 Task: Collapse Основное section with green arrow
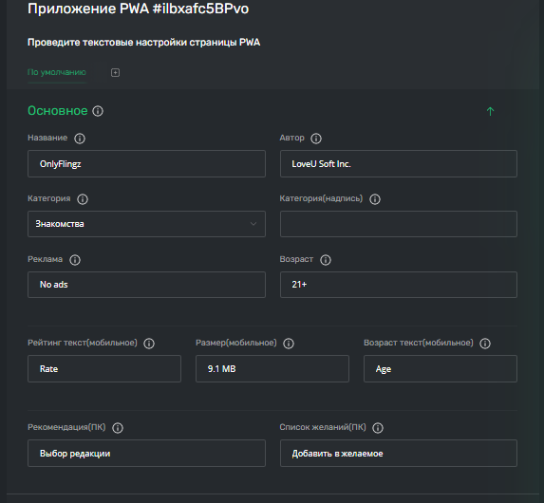click(x=490, y=111)
